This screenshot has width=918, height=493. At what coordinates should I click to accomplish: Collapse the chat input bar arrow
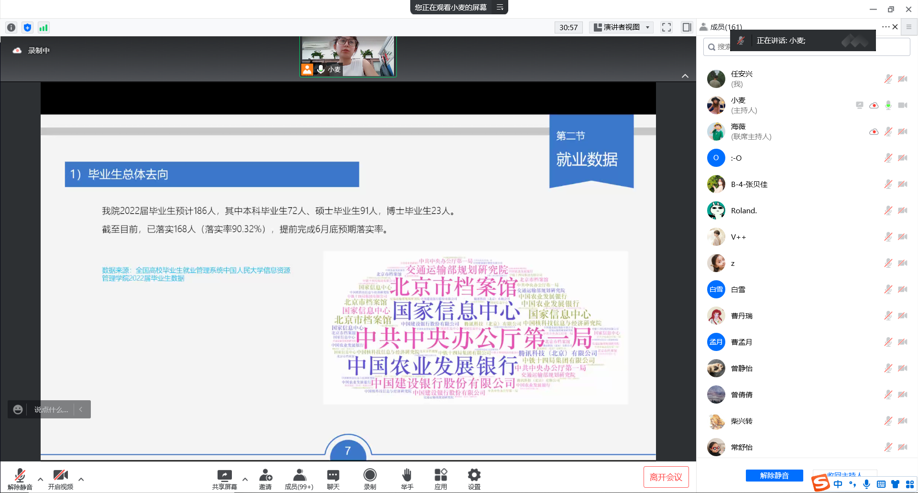coord(81,409)
